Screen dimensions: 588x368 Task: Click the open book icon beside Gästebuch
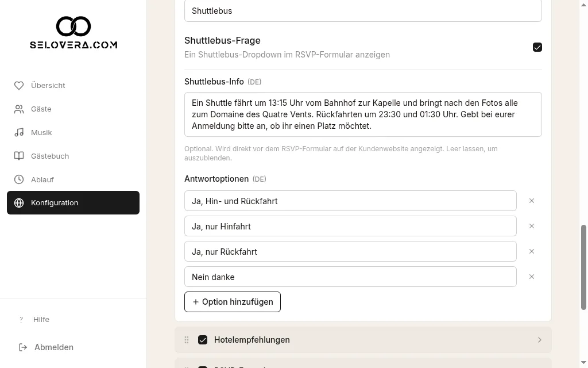click(x=19, y=156)
